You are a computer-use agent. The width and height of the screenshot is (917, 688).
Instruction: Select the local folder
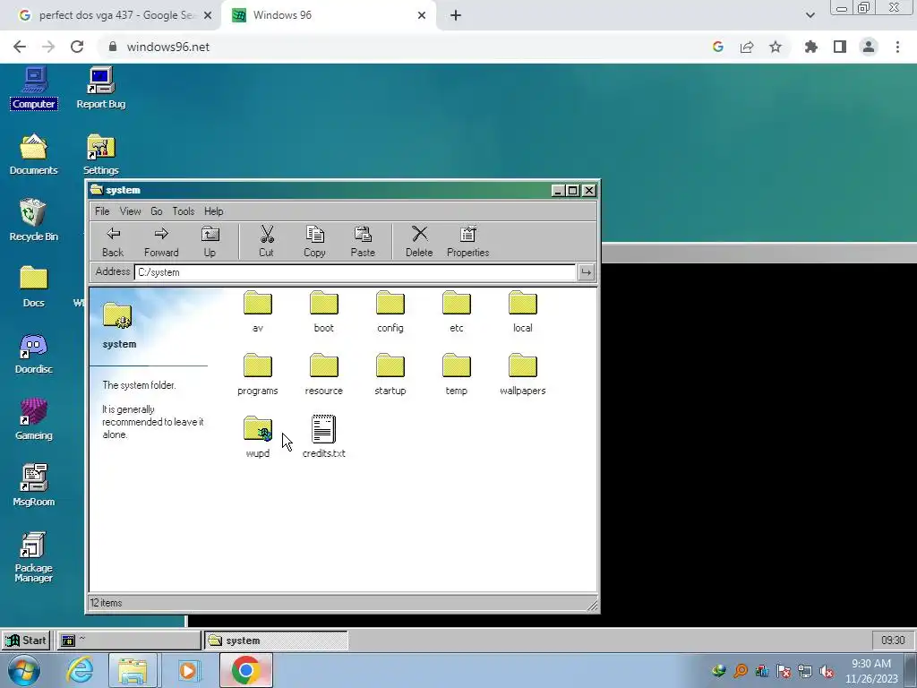(523, 312)
